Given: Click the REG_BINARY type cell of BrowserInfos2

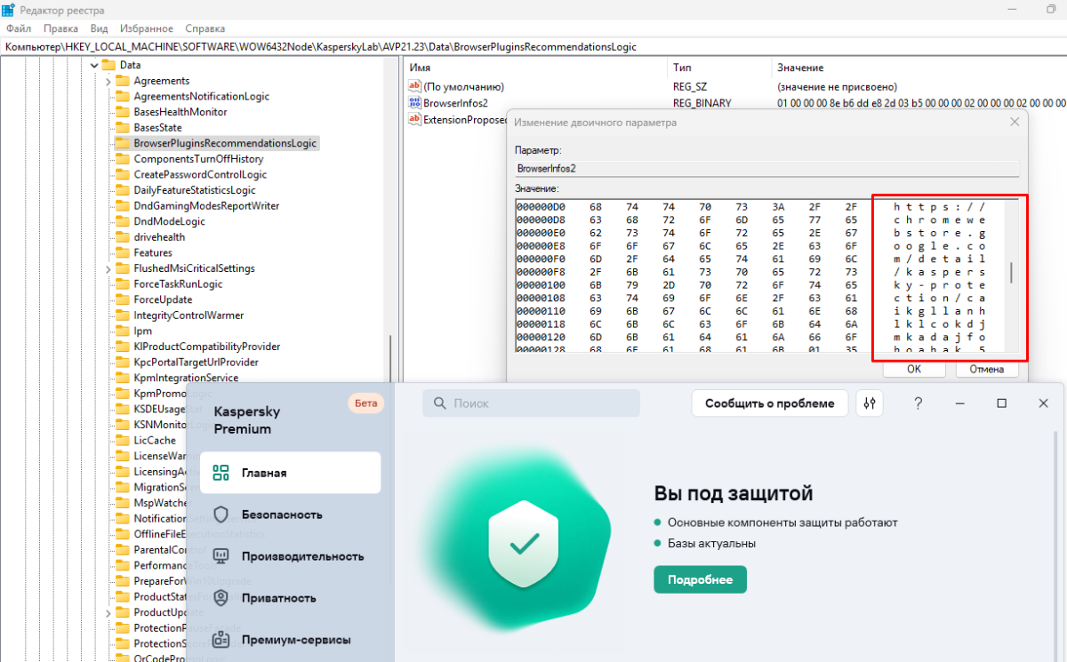Looking at the screenshot, I should (702, 103).
